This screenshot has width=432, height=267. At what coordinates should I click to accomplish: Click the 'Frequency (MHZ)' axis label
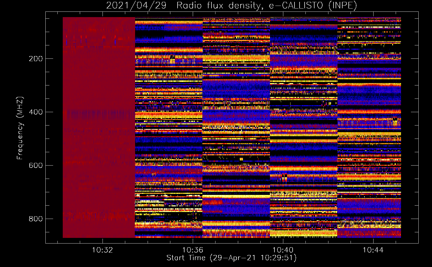(x=20, y=128)
